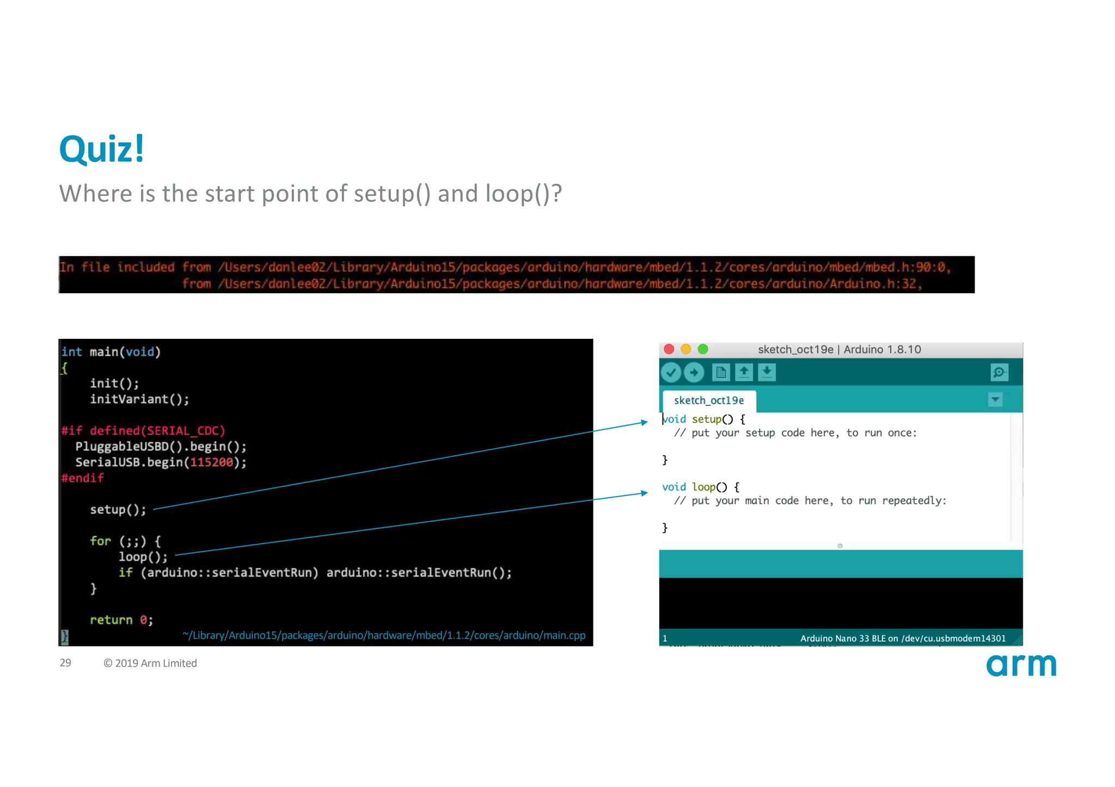The image size is (1115, 787).
Task: Click the '© 2019 Arm Limited' footer
Action: coord(150,663)
